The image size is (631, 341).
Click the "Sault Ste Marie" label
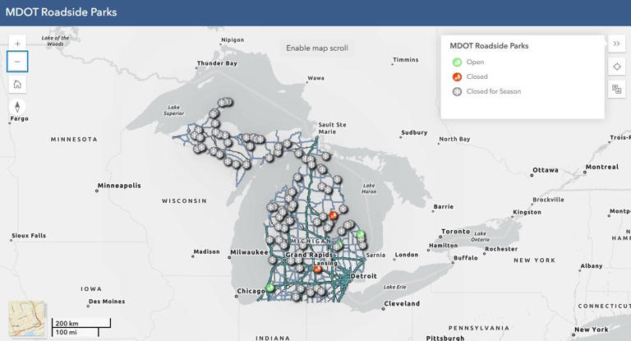pos(332,128)
